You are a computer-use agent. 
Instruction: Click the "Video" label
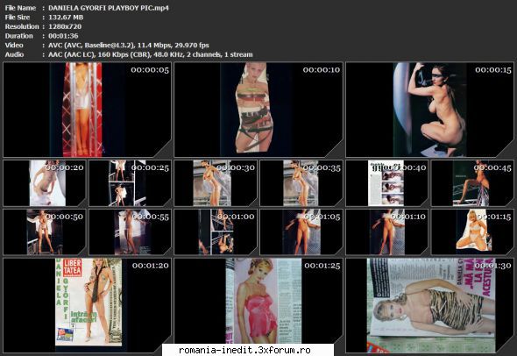coord(14,46)
